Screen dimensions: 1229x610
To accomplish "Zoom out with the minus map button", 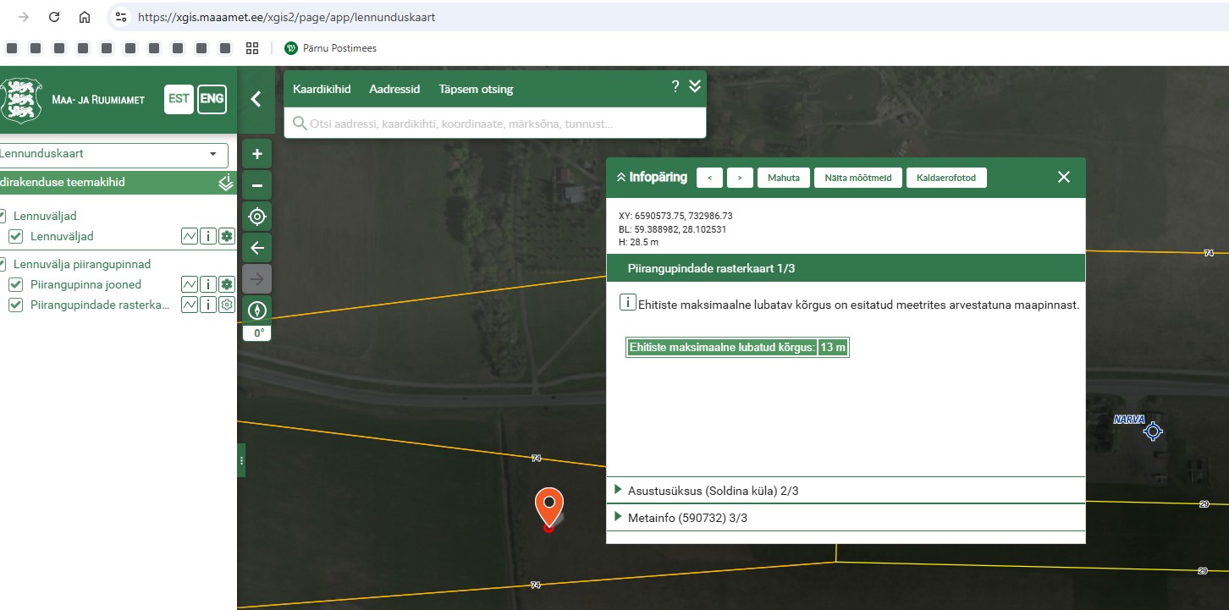I will click(x=257, y=185).
